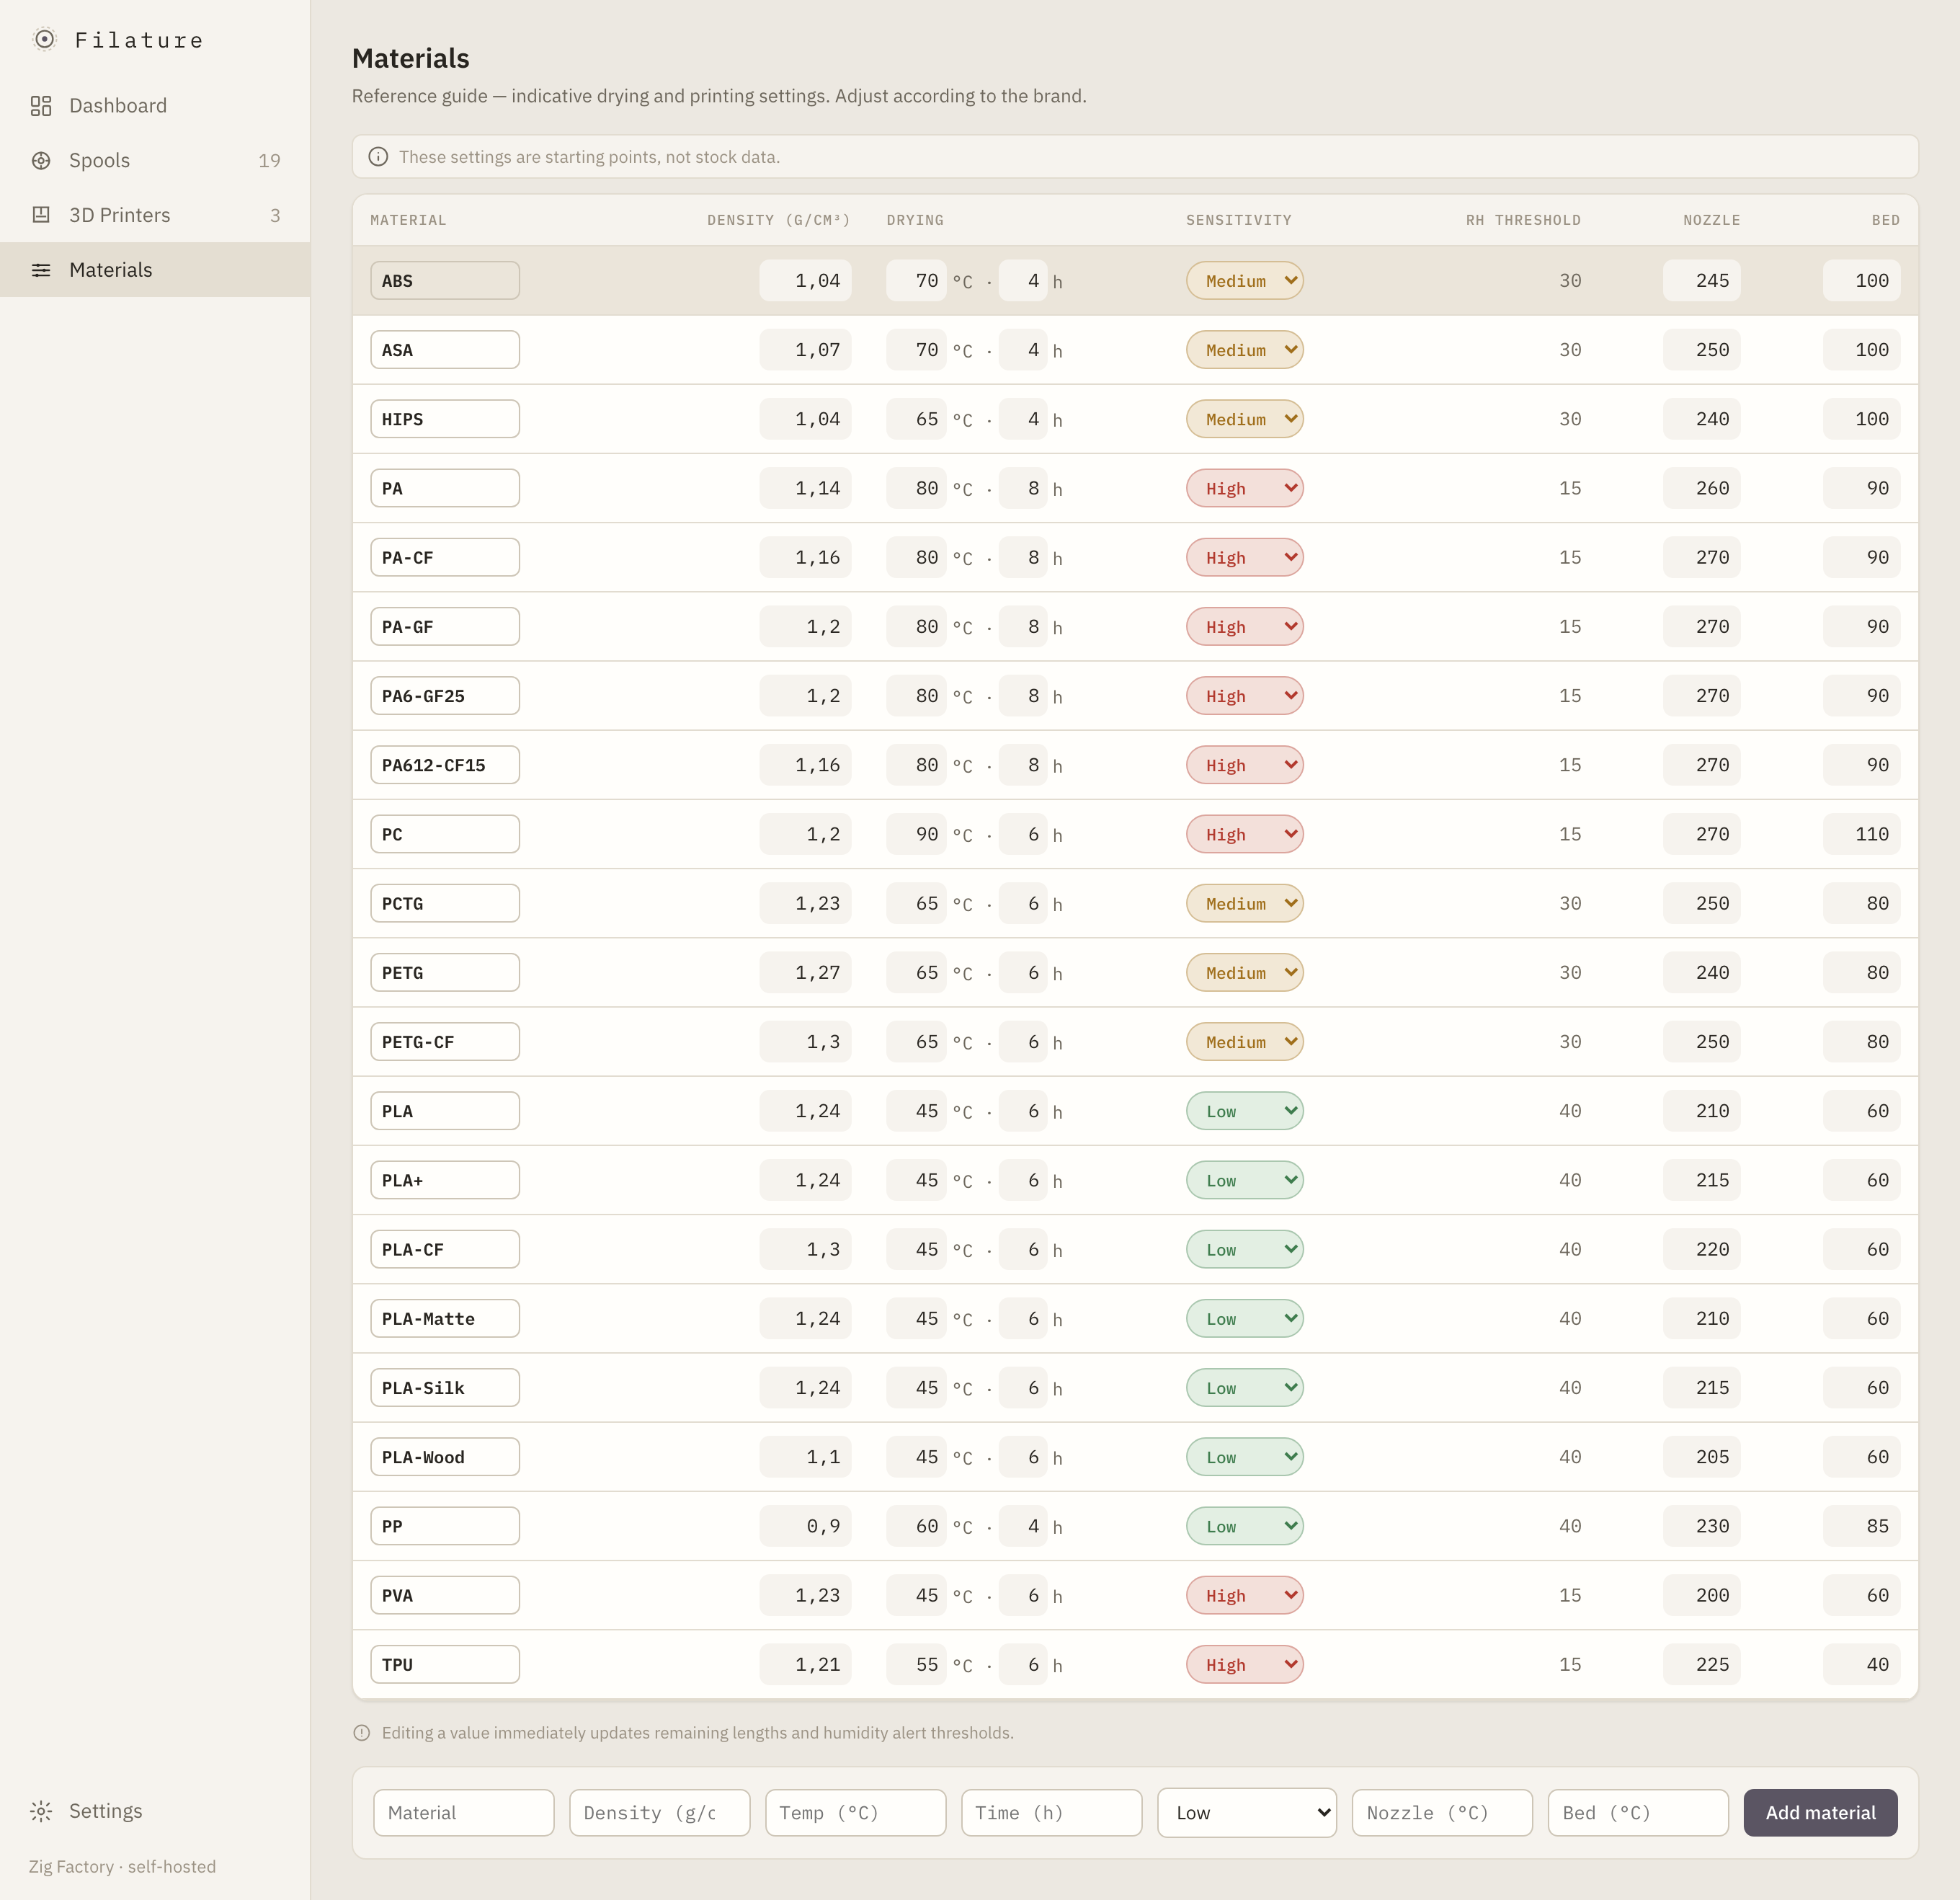This screenshot has width=1960, height=1900.
Task: Edit ASA drying hours field
Action: (x=1023, y=350)
